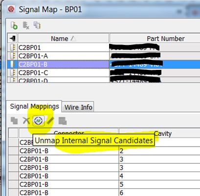Click the pin column header icon left of Name

coord(13,39)
